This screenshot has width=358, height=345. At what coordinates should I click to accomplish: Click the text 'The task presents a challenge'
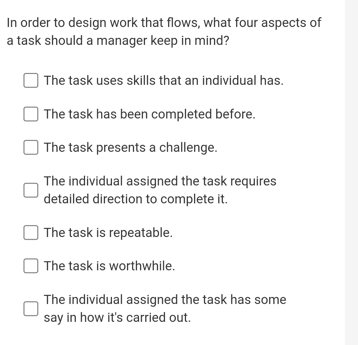(x=130, y=147)
